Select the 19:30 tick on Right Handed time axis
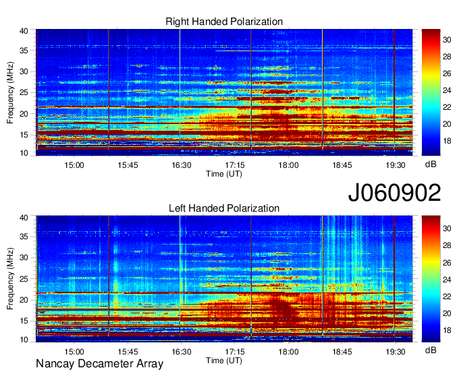Screen dimensions: 459x372 396,165
